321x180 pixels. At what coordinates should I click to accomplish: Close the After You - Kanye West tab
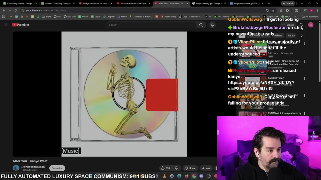pos(187,3)
